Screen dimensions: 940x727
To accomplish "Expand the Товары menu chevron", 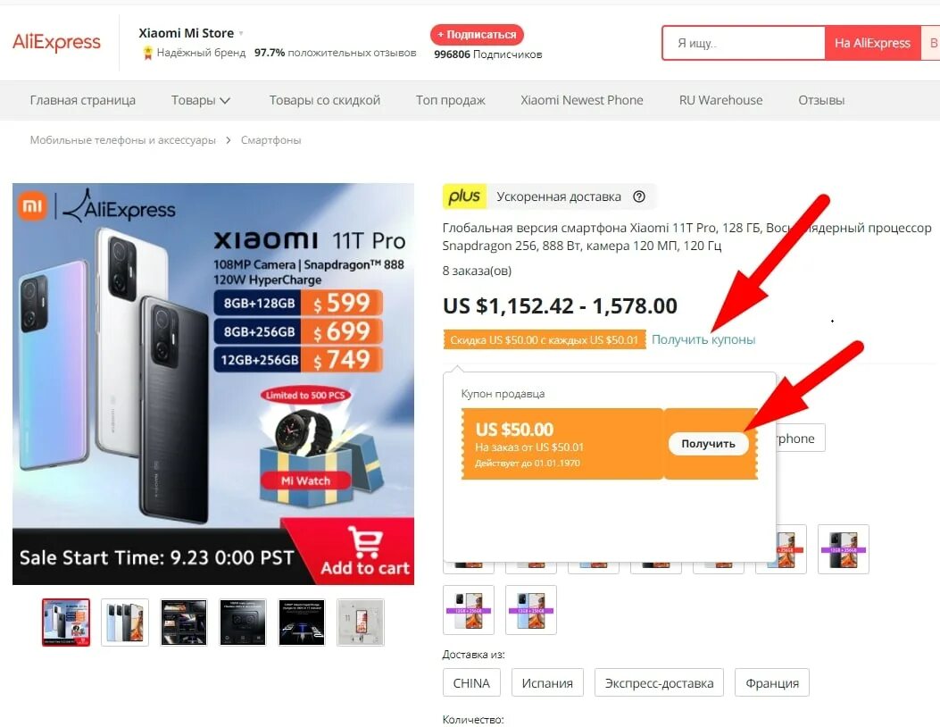I will pos(225,101).
